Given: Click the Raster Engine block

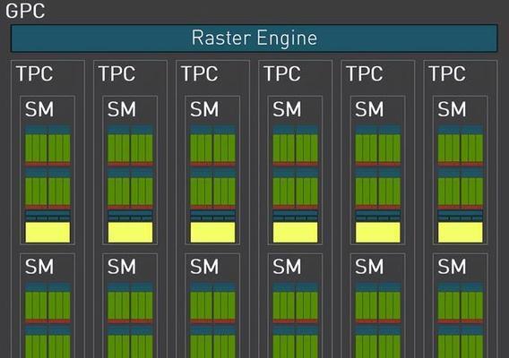Looking at the screenshot, I should [x=254, y=38].
